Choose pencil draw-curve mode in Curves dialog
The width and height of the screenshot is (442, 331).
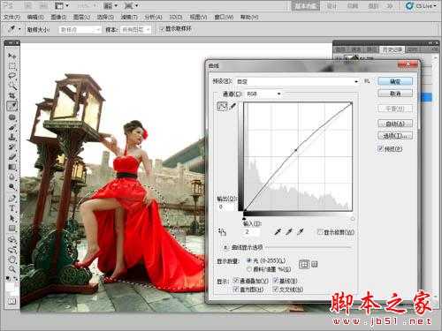click(x=232, y=106)
